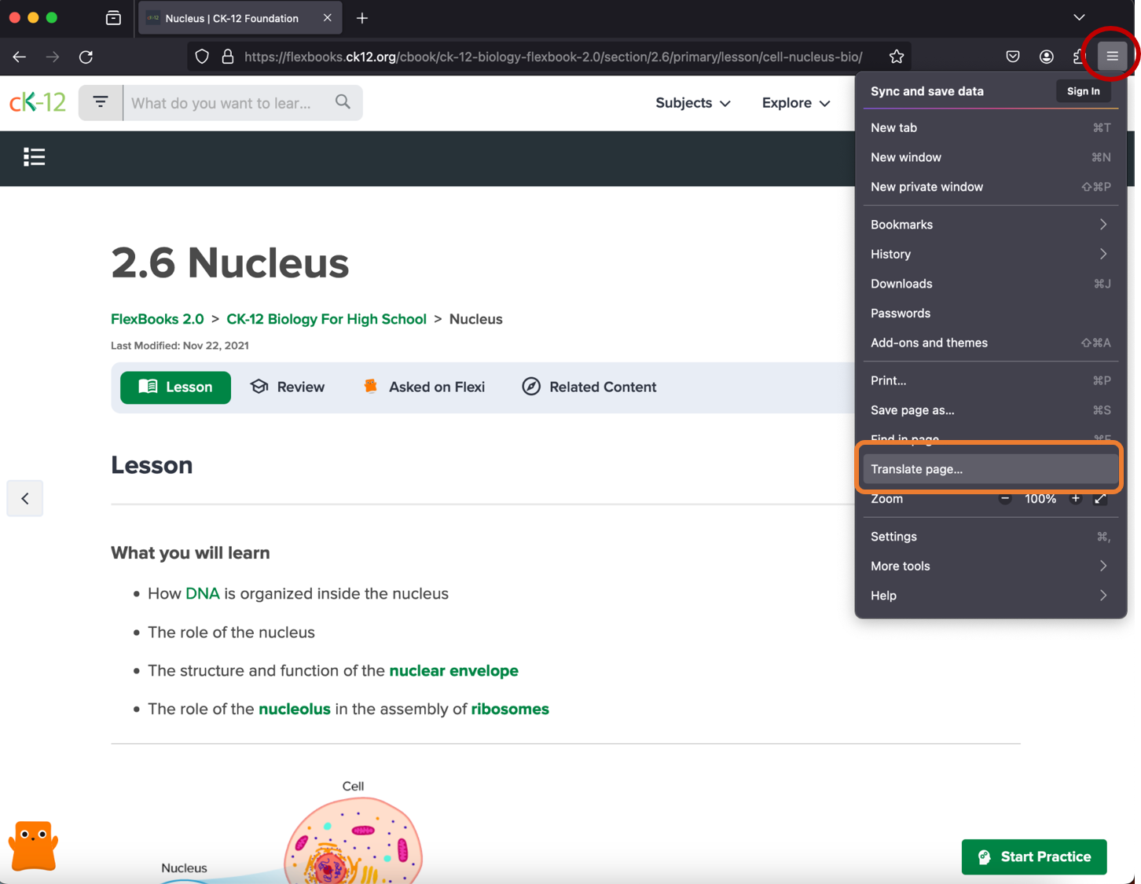
Task: Click the cell diagram image
Action: tap(353, 839)
